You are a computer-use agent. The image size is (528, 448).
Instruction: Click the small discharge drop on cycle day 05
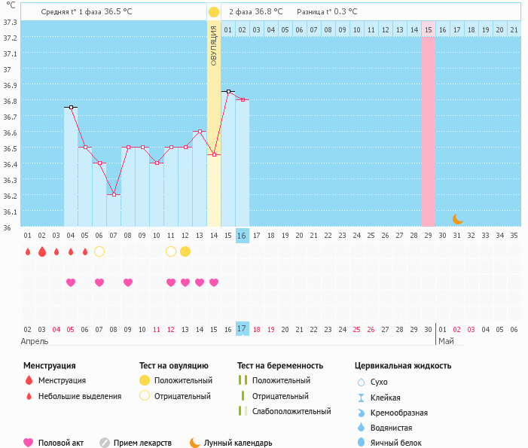[x=85, y=251]
